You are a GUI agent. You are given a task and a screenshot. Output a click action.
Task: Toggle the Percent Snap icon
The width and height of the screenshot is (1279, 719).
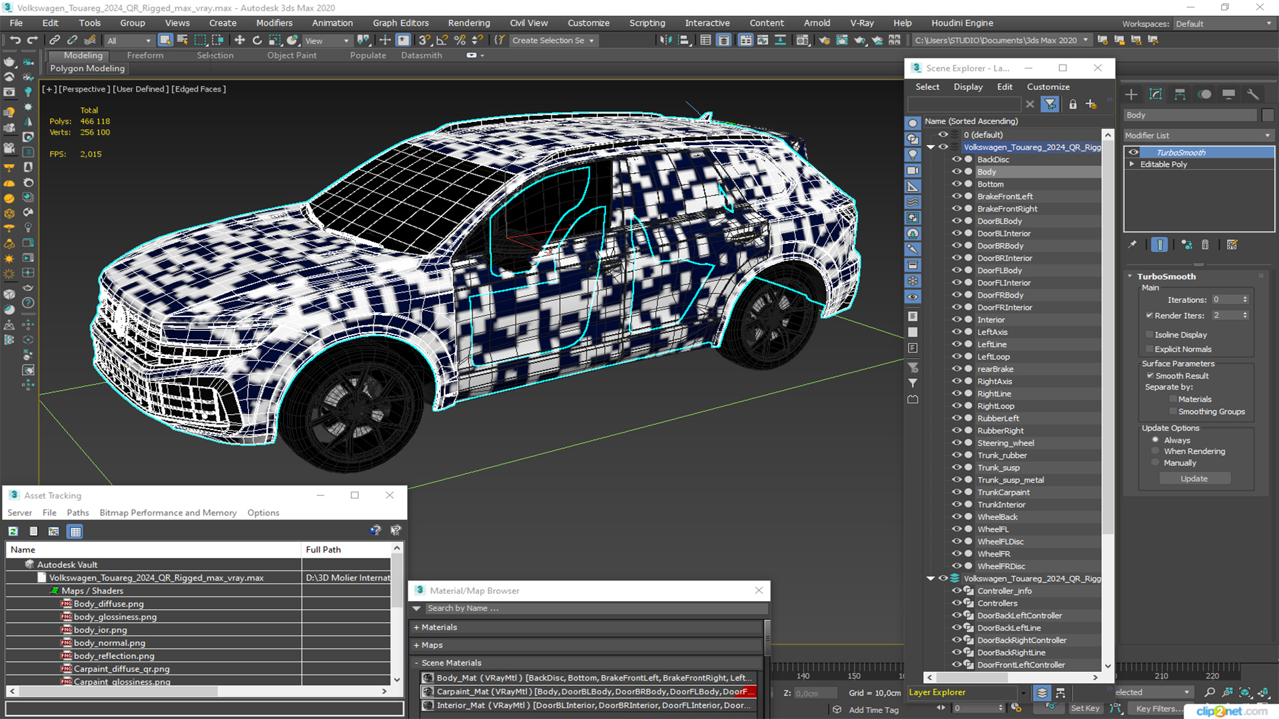(x=460, y=41)
